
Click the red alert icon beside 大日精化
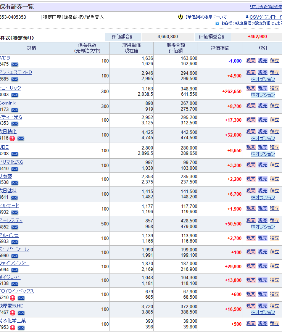(x=12, y=138)
